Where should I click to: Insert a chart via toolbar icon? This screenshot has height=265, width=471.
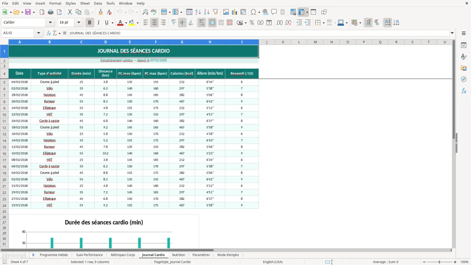(235, 12)
